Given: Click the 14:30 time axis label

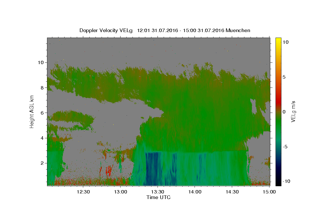Looking at the screenshot, I should coord(232,192).
